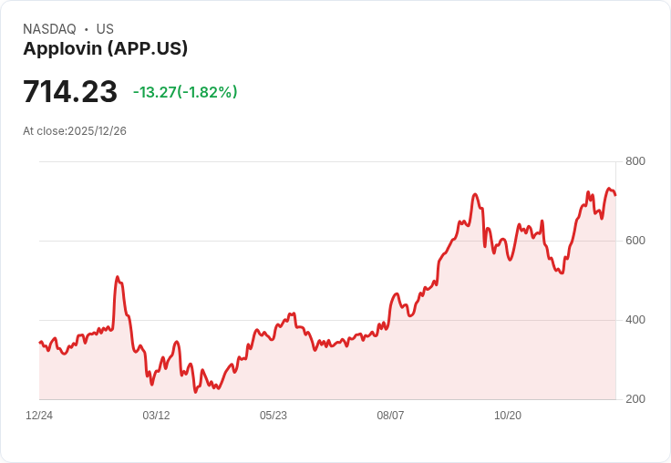The width and height of the screenshot is (671, 463).
Task: Select the 05/23 date on the x-axis
Action: [274, 416]
